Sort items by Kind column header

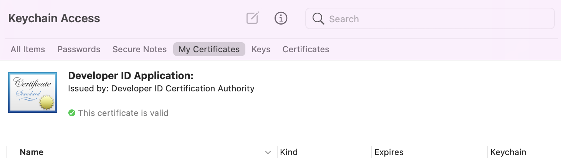289,152
